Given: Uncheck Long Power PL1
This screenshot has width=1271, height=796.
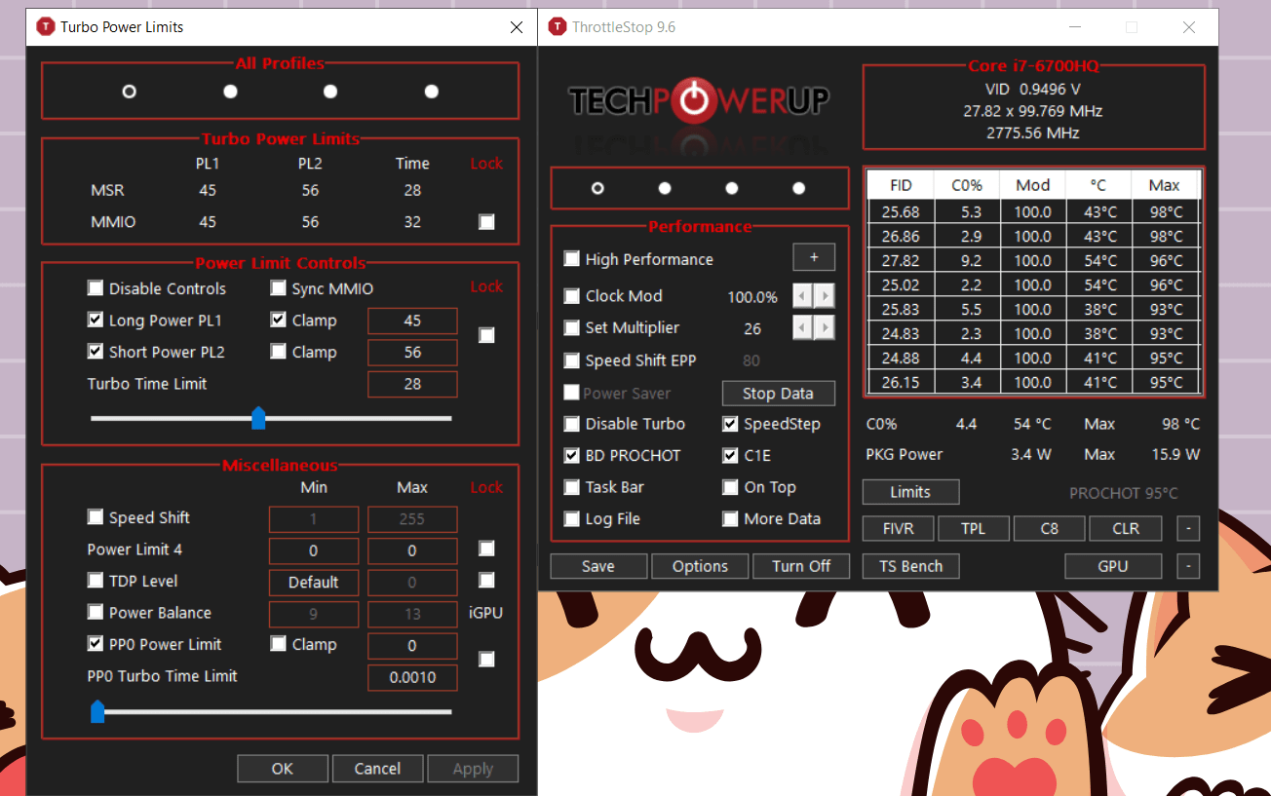Looking at the screenshot, I should [96, 320].
